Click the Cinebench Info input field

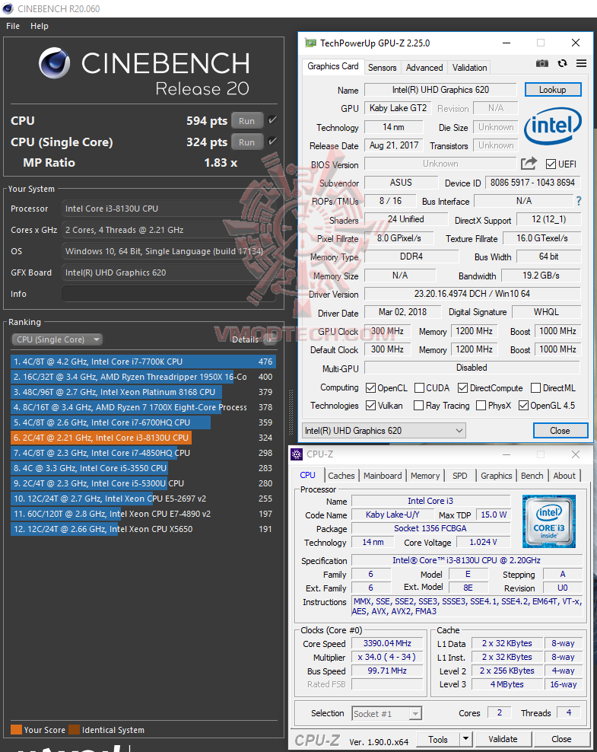pyautogui.click(x=169, y=294)
